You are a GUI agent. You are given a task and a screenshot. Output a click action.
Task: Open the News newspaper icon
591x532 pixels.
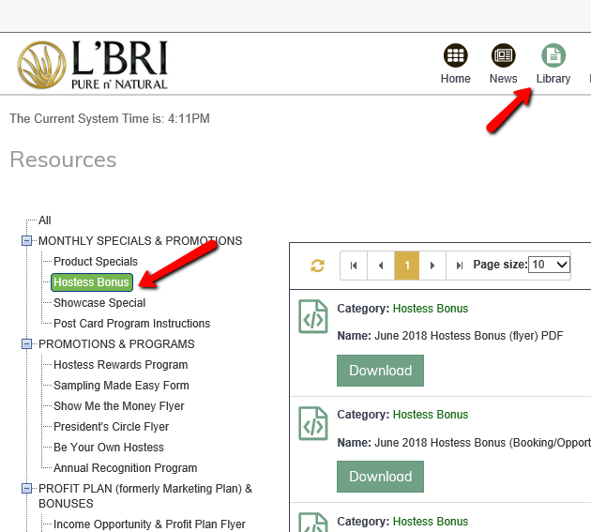[503, 56]
